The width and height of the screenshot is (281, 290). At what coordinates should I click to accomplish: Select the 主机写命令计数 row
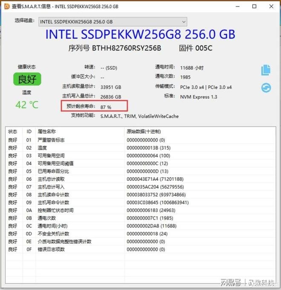[141, 202]
